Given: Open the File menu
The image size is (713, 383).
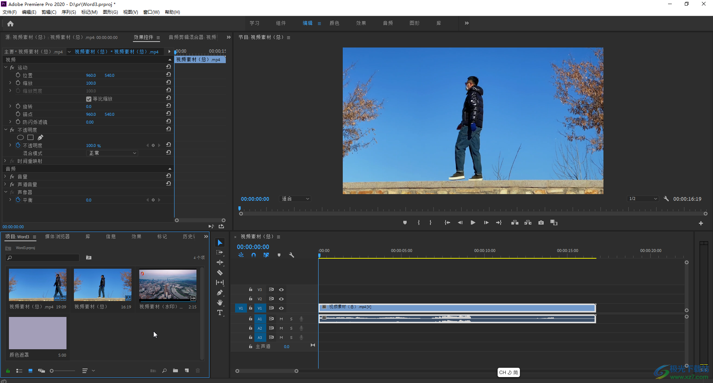Looking at the screenshot, I should [x=10, y=12].
